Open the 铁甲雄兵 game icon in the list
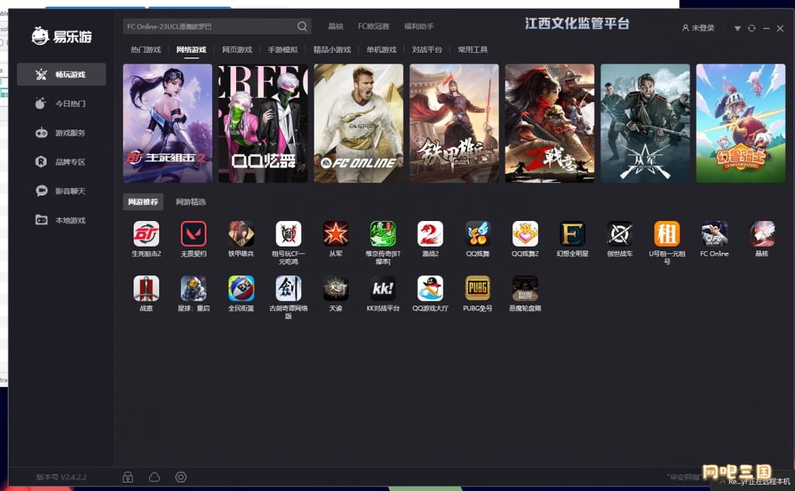 click(x=241, y=233)
